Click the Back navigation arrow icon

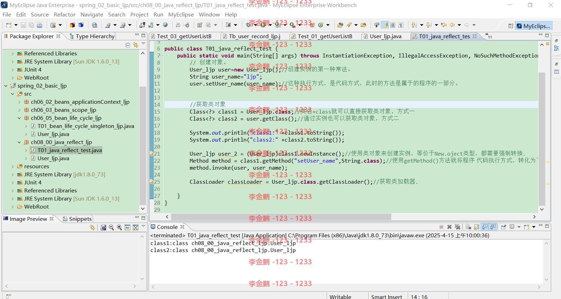click(452, 25)
